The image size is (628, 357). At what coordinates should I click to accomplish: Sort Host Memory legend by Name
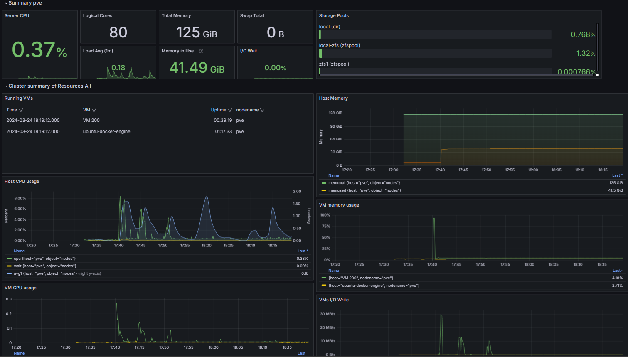[334, 175]
